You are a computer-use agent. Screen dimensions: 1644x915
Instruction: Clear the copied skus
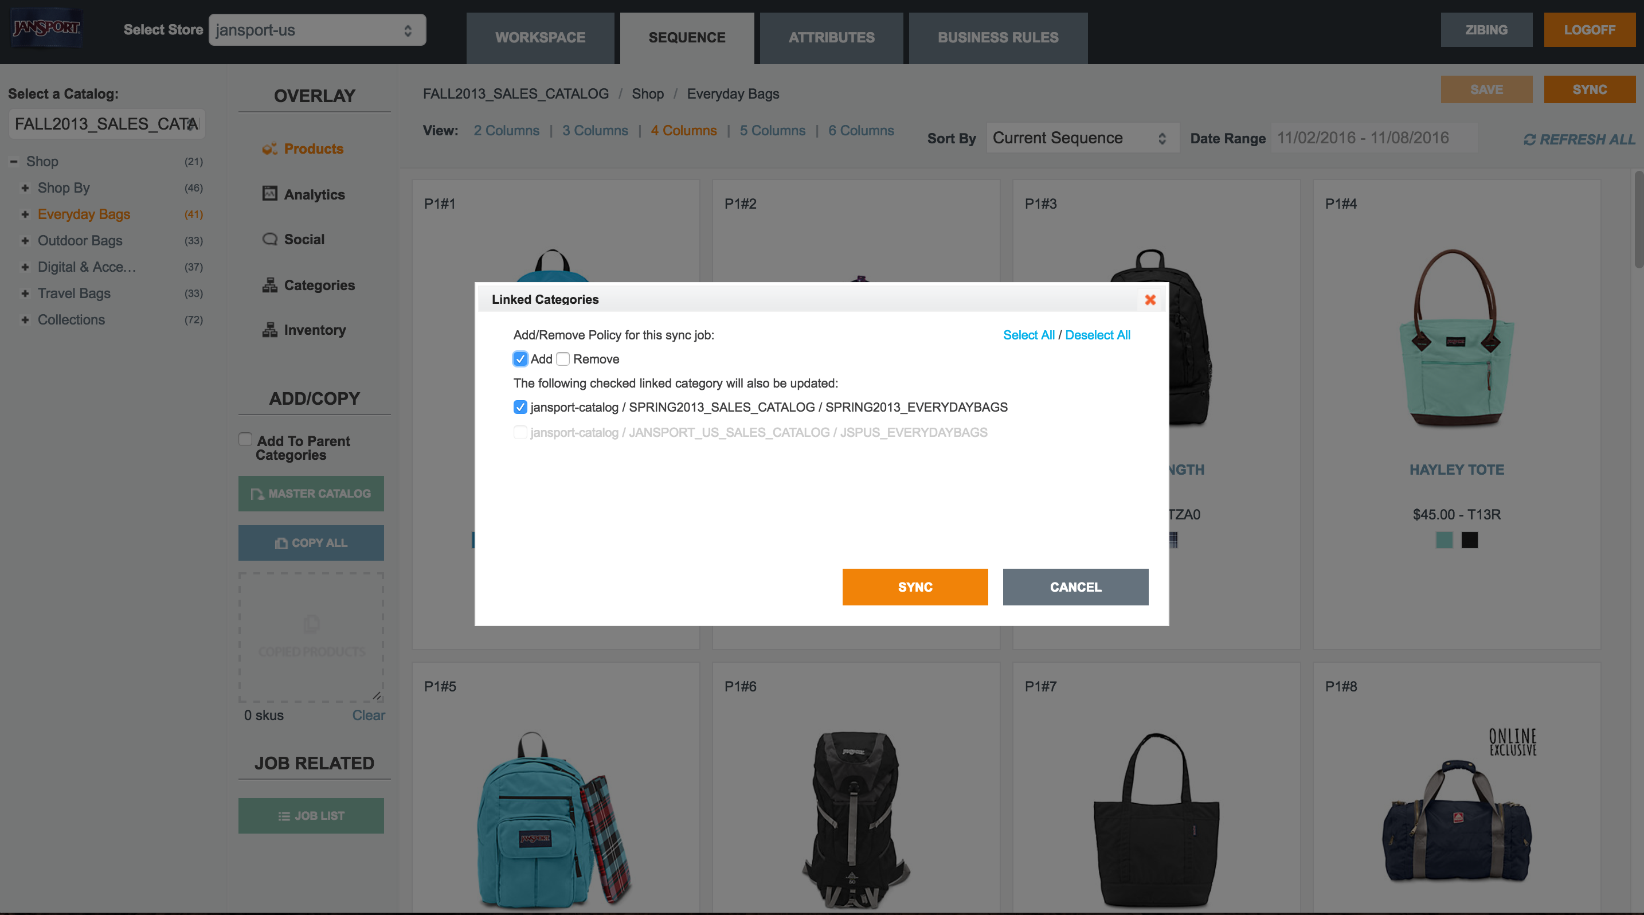tap(368, 715)
